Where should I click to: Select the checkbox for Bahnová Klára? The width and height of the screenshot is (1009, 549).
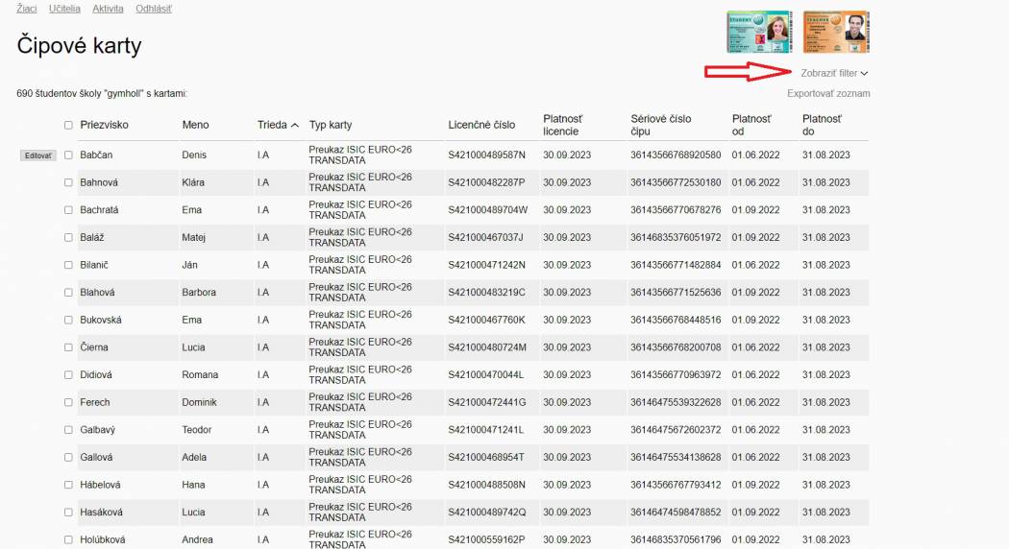tap(68, 182)
